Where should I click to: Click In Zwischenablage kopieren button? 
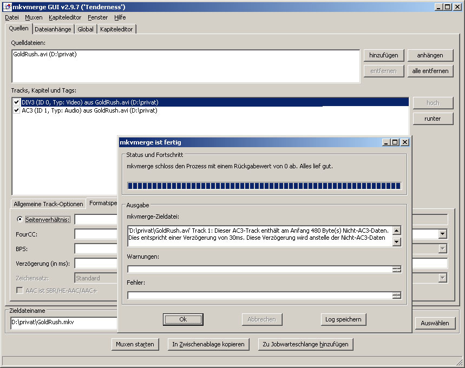[x=208, y=344]
